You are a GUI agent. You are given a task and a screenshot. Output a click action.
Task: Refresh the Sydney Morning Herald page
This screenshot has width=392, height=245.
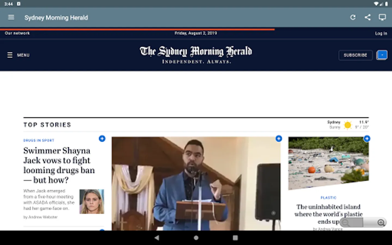click(353, 17)
